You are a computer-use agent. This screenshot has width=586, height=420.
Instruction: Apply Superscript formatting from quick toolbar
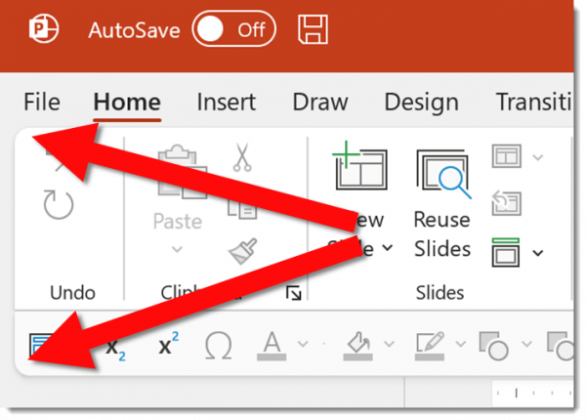pos(168,344)
